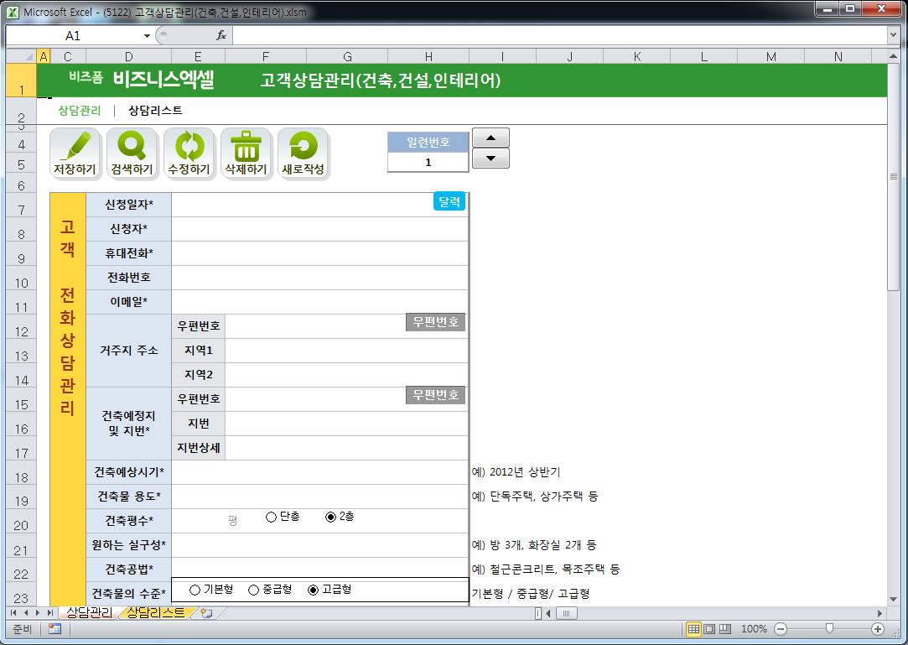Open the 상담관리 sheet tab
This screenshot has width=908, height=645.
89,613
